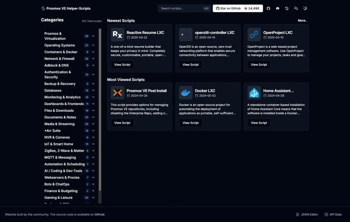Click the Docker whale icon
350x222 pixels.
coord(186,93)
